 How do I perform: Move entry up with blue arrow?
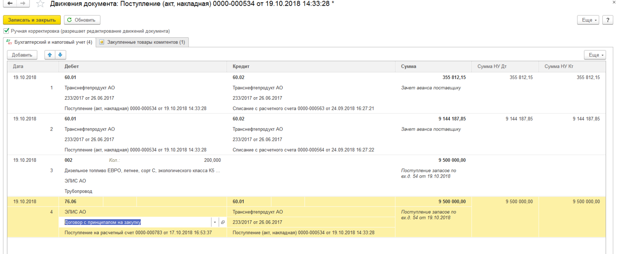[x=50, y=55]
